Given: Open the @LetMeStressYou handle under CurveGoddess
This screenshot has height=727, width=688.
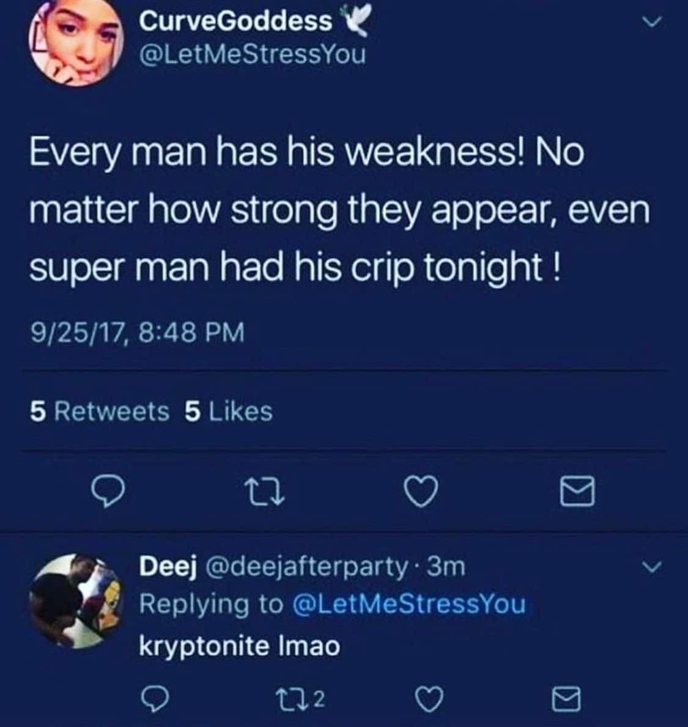Looking at the screenshot, I should tap(253, 54).
